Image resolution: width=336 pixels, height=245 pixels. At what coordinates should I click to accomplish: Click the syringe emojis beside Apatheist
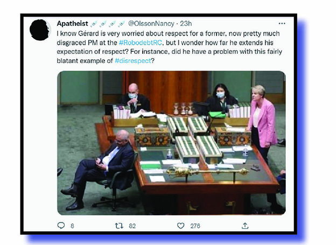click(x=108, y=24)
